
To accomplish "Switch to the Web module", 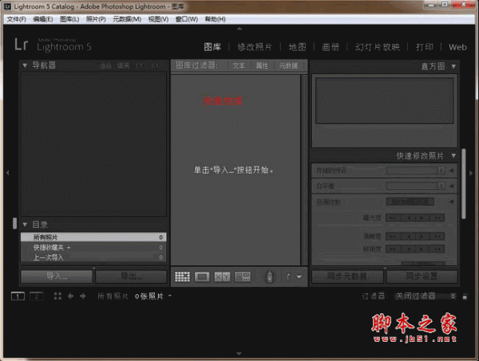I will [457, 47].
